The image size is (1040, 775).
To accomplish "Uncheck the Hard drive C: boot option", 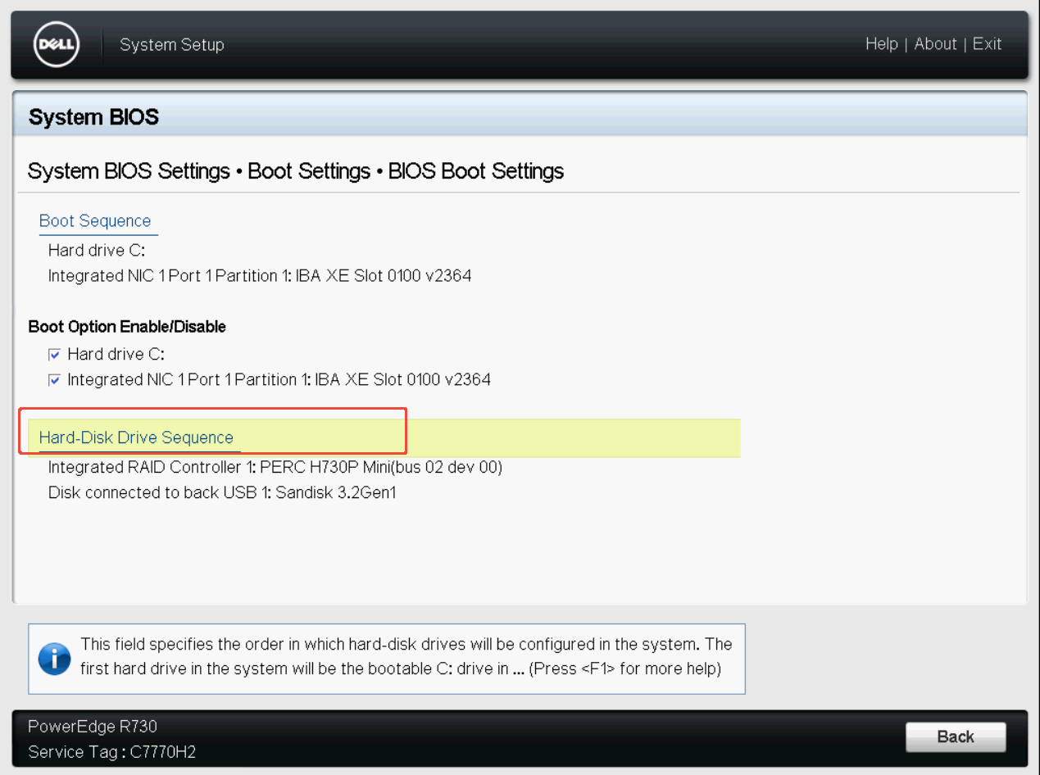I will click(55, 355).
